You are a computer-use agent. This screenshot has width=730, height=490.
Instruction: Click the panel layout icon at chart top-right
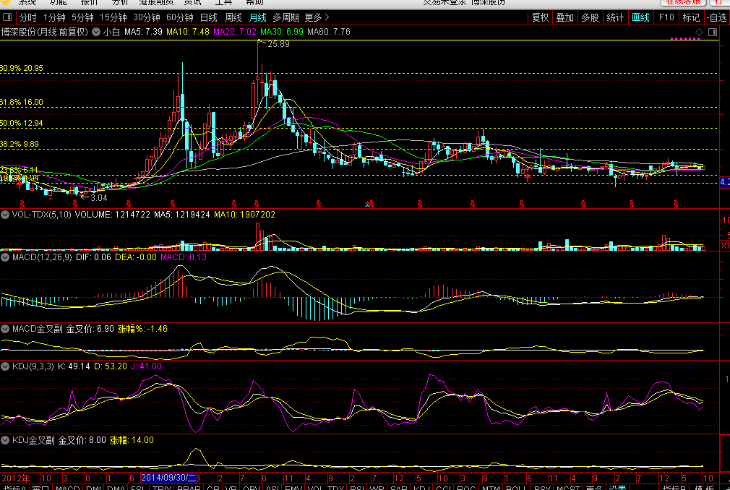713,33
